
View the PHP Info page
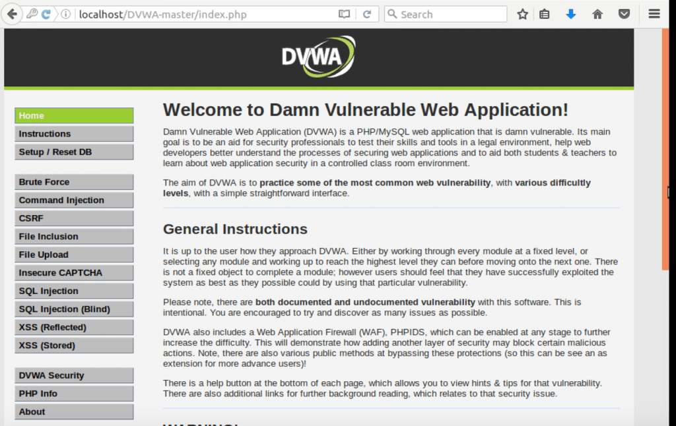[74, 393]
